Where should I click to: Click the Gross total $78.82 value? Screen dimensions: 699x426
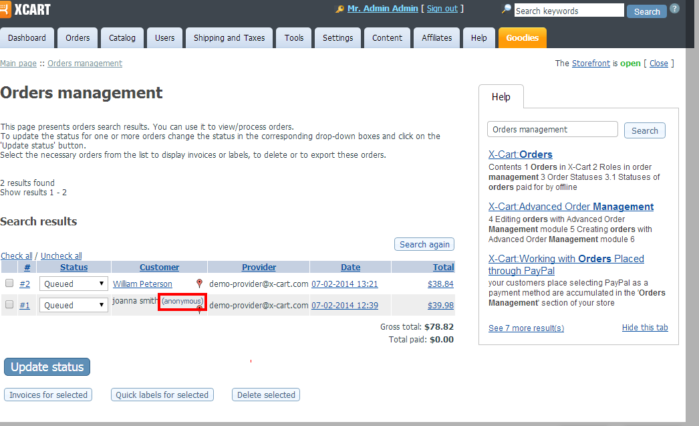(438, 327)
